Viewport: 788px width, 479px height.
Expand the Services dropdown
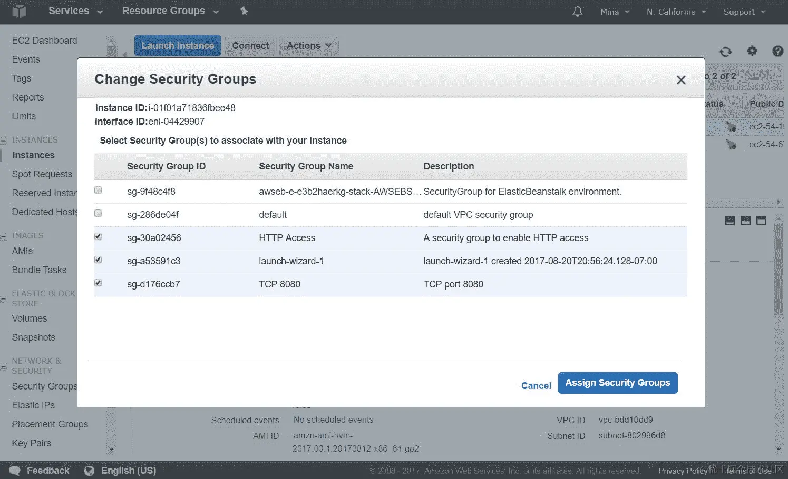75,11
